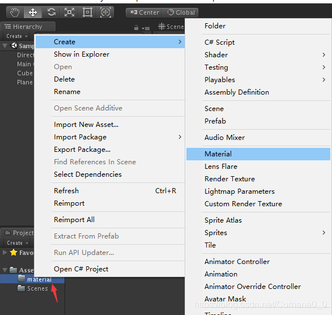The image size is (332, 315).
Task: Create a new Folder from submenu
Action: click(258, 26)
